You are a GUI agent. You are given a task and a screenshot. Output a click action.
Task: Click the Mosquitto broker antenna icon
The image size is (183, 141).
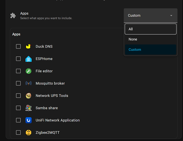(28, 83)
